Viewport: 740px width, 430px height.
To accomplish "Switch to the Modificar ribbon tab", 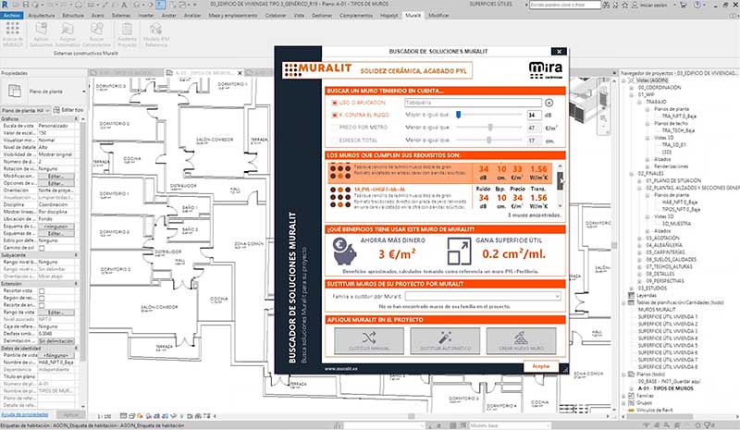I will pyautogui.click(x=438, y=16).
